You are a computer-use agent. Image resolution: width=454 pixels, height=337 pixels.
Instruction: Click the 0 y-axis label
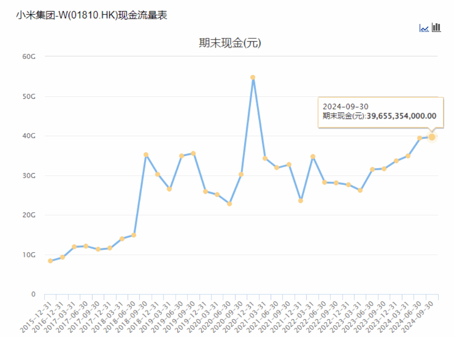coord(33,294)
